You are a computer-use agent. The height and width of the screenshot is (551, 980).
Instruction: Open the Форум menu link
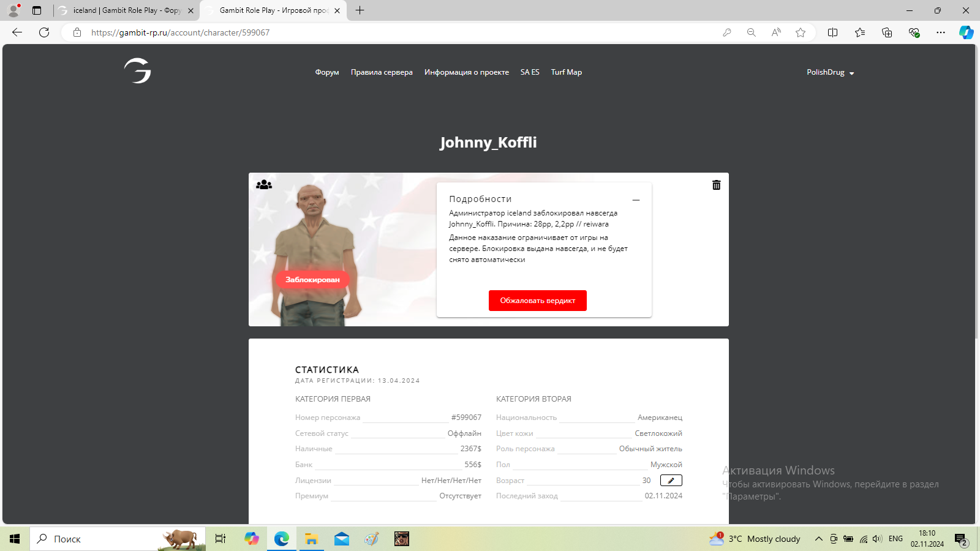[327, 72]
